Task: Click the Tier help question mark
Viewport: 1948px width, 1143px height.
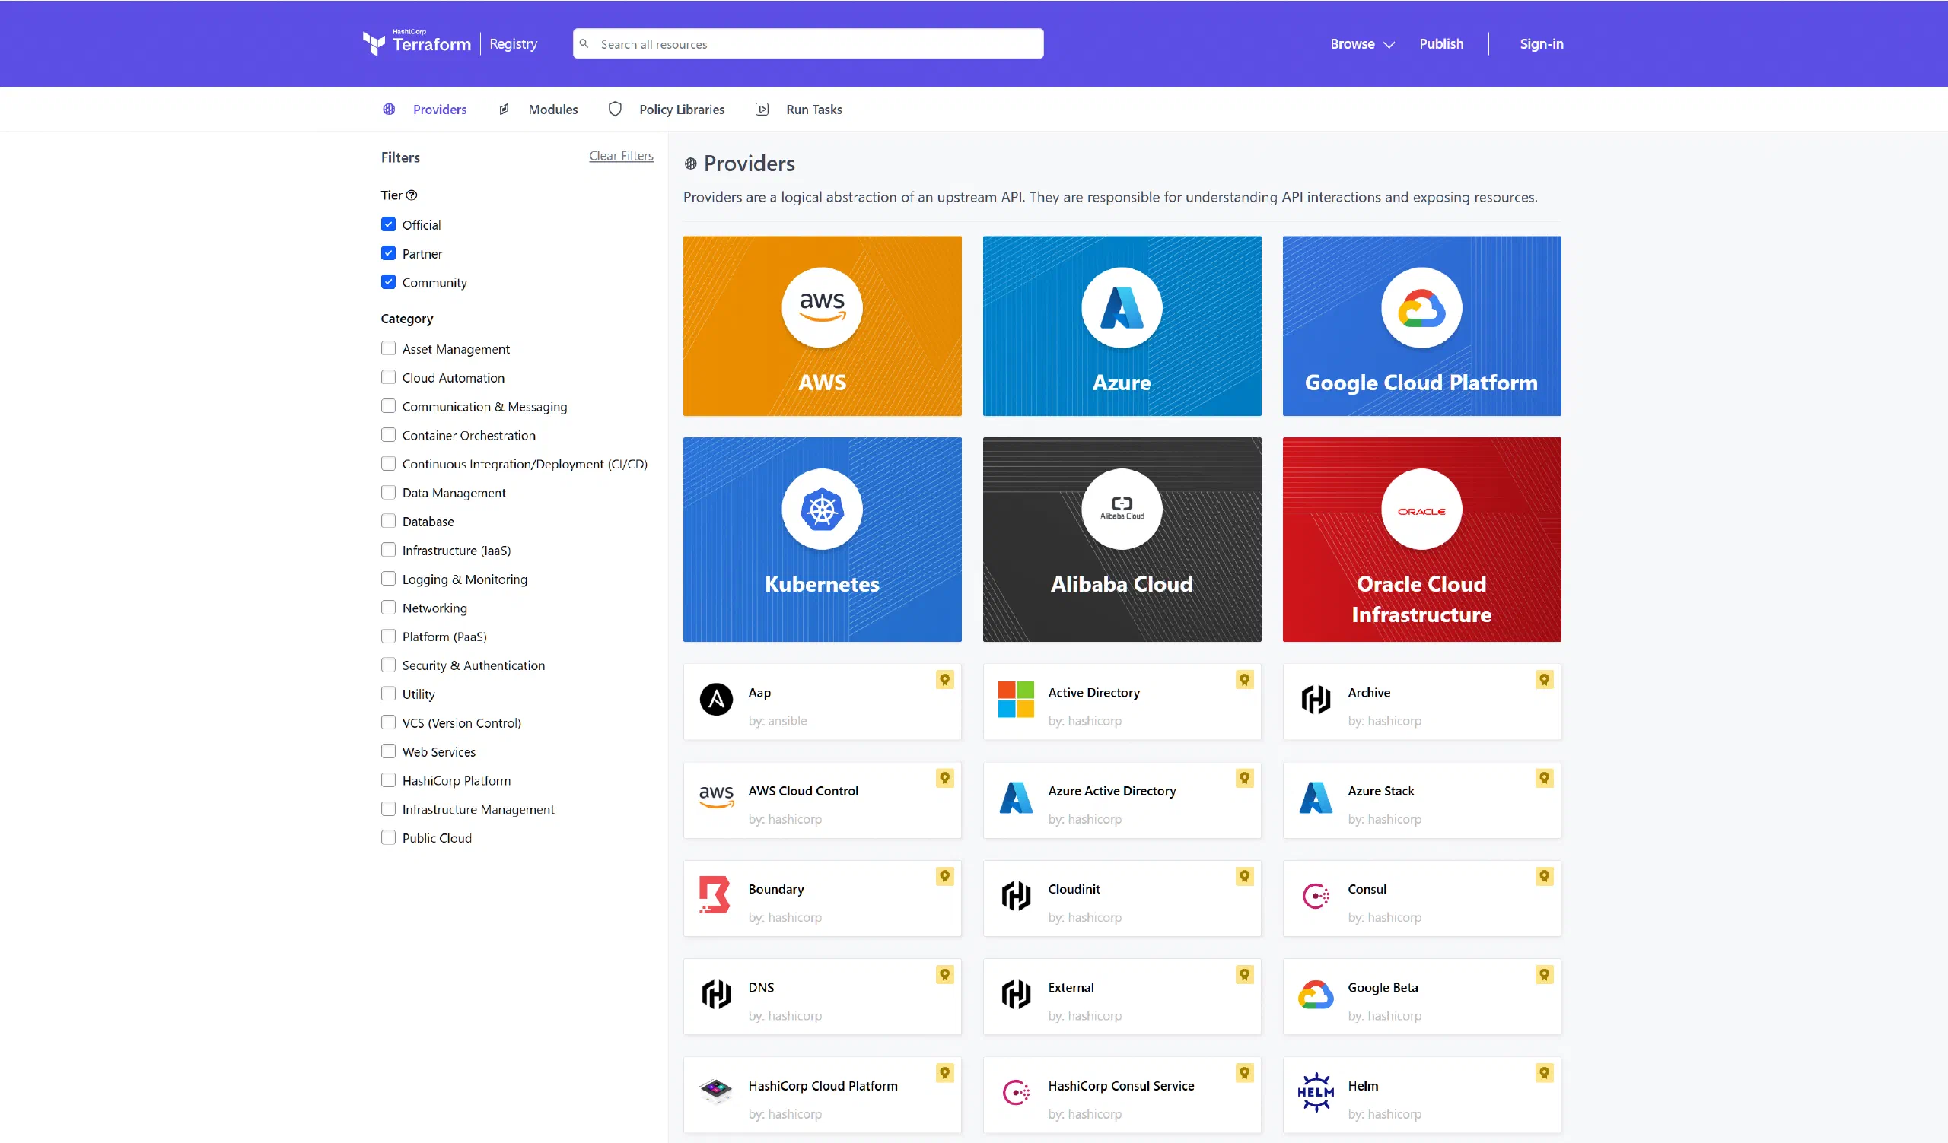Action: 412,195
